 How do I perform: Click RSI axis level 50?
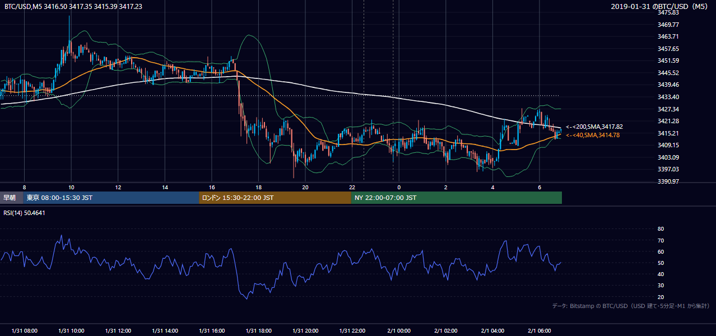click(661, 263)
